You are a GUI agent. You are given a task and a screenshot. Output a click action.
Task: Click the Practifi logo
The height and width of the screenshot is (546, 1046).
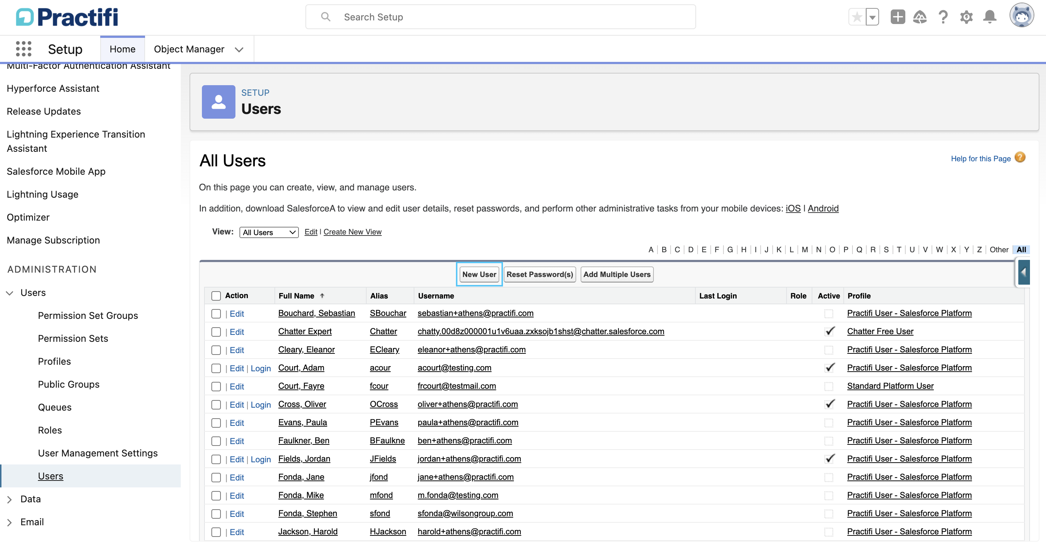click(x=67, y=17)
